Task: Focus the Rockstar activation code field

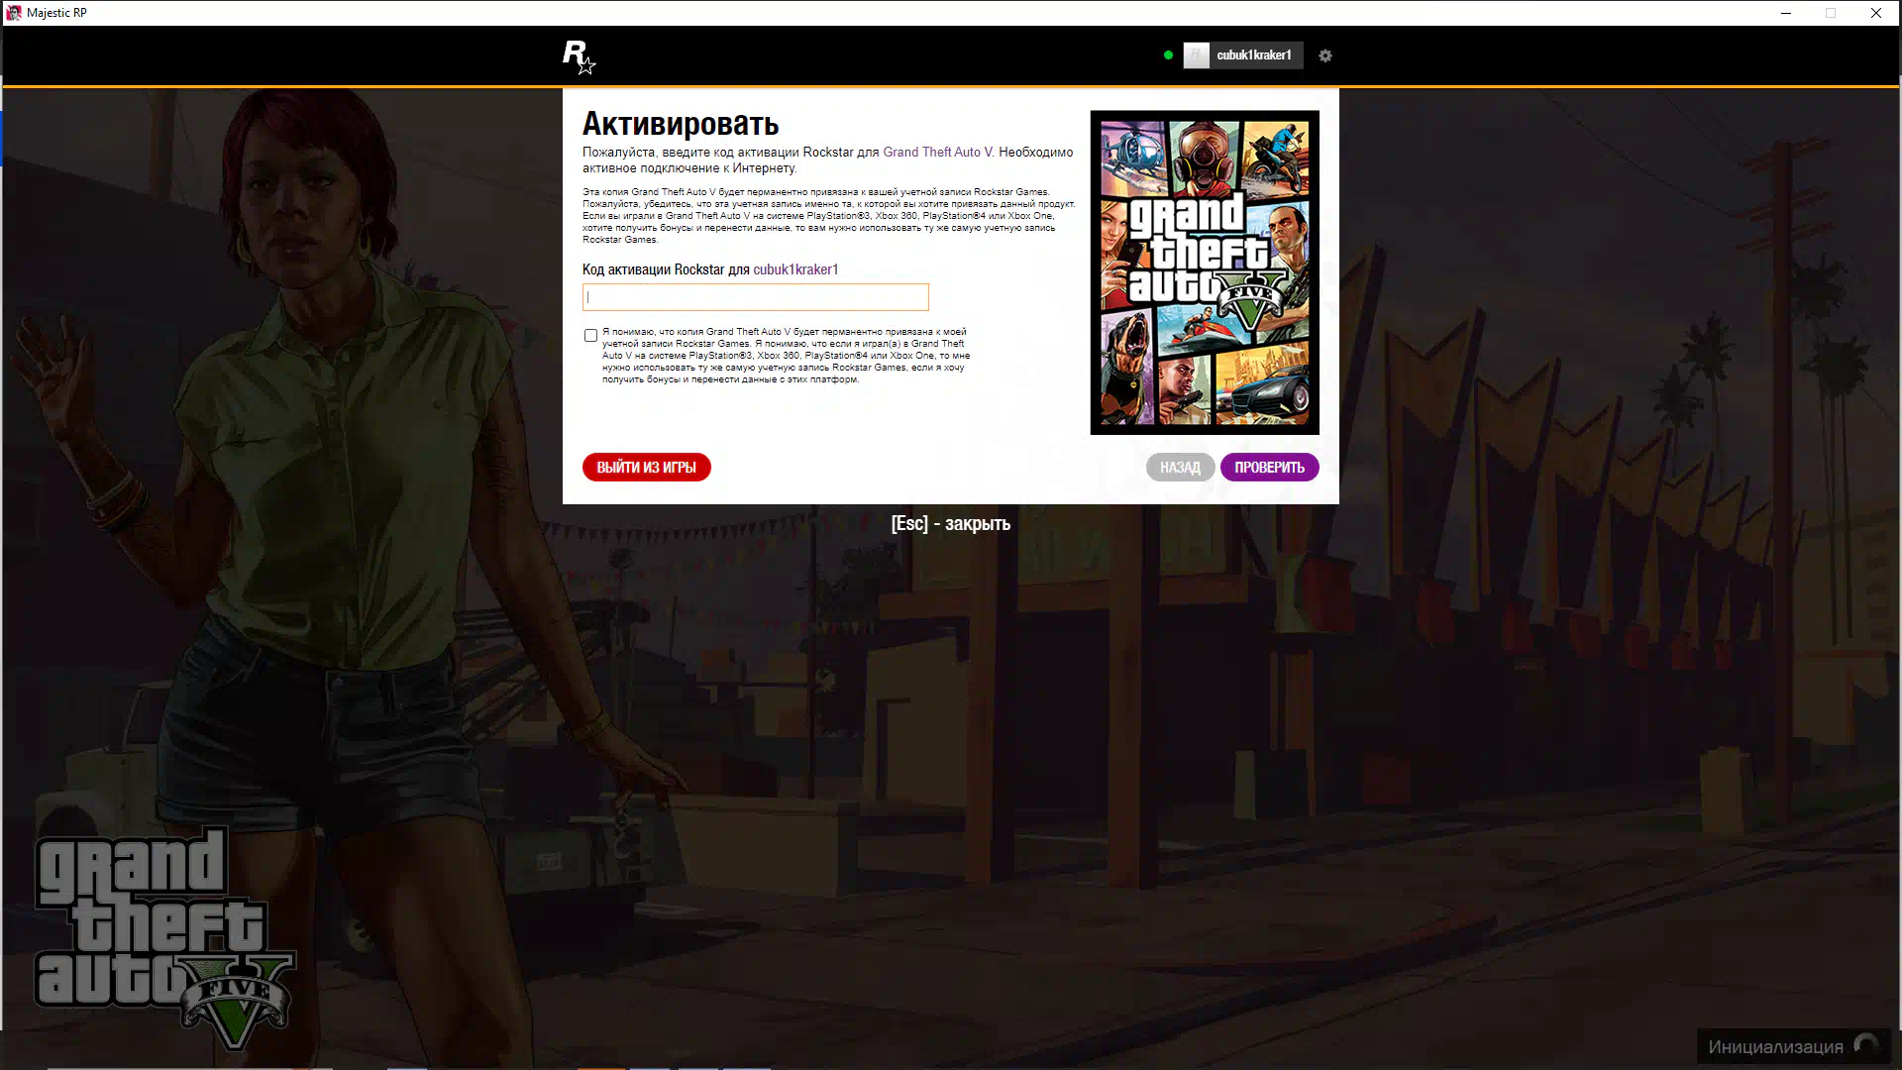Action: point(756,297)
